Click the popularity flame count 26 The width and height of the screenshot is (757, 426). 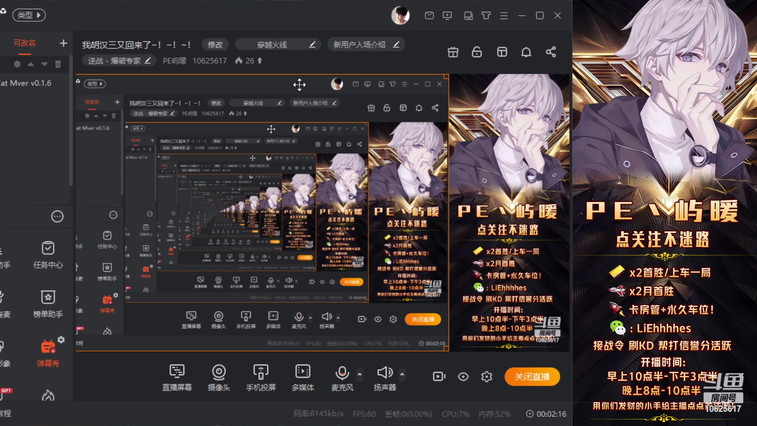248,61
